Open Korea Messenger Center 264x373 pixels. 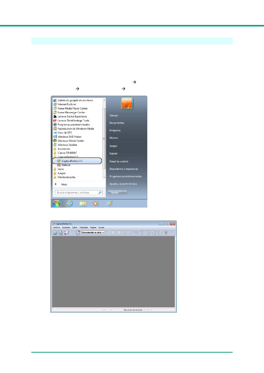click(x=69, y=112)
